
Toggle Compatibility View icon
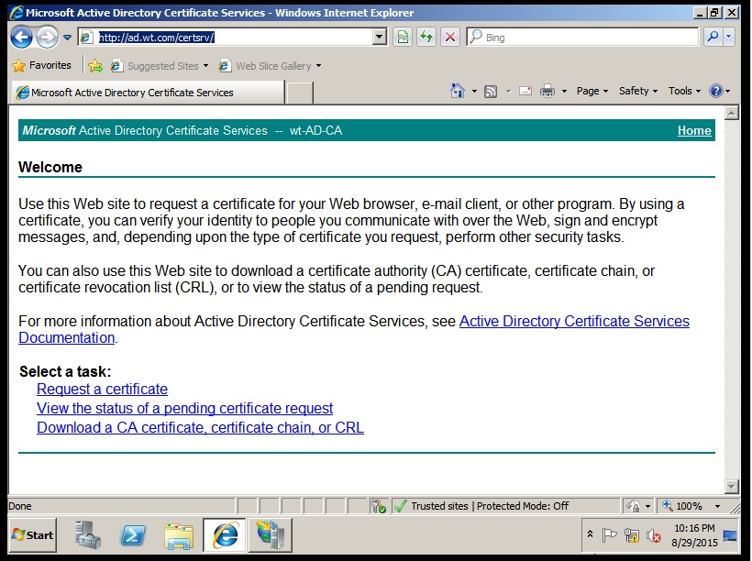403,37
